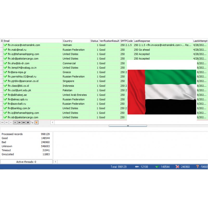Sort by the Country column header
This screenshot has width=208, height=208.
coord(76,41)
